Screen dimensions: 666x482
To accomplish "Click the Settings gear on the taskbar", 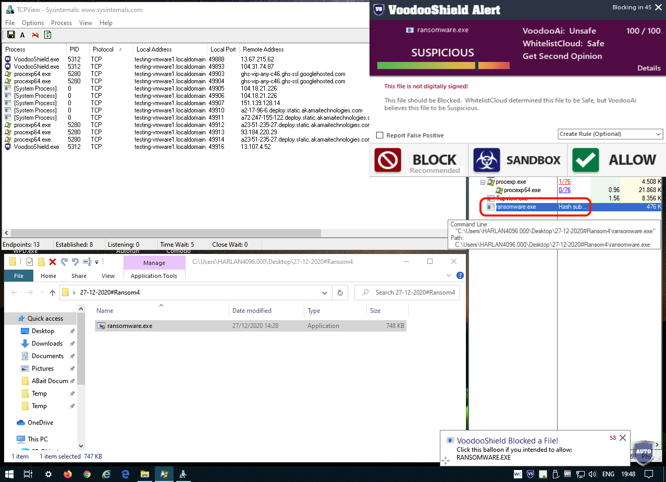I will 48,474.
